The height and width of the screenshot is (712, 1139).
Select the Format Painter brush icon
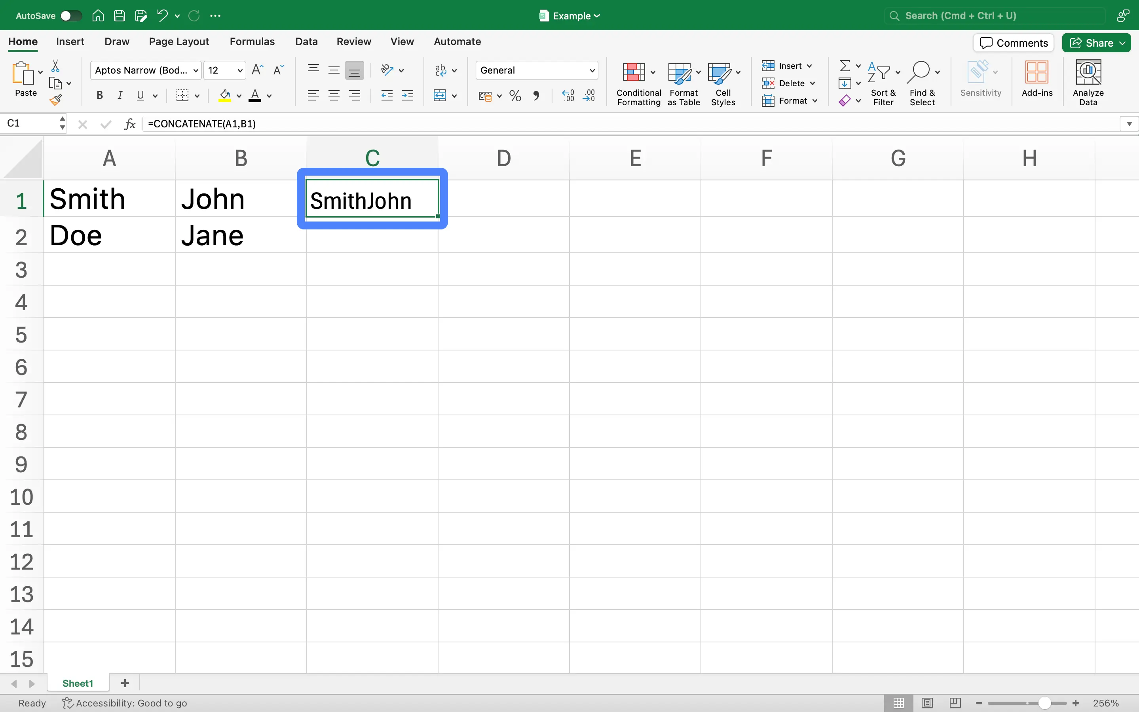[55, 99]
